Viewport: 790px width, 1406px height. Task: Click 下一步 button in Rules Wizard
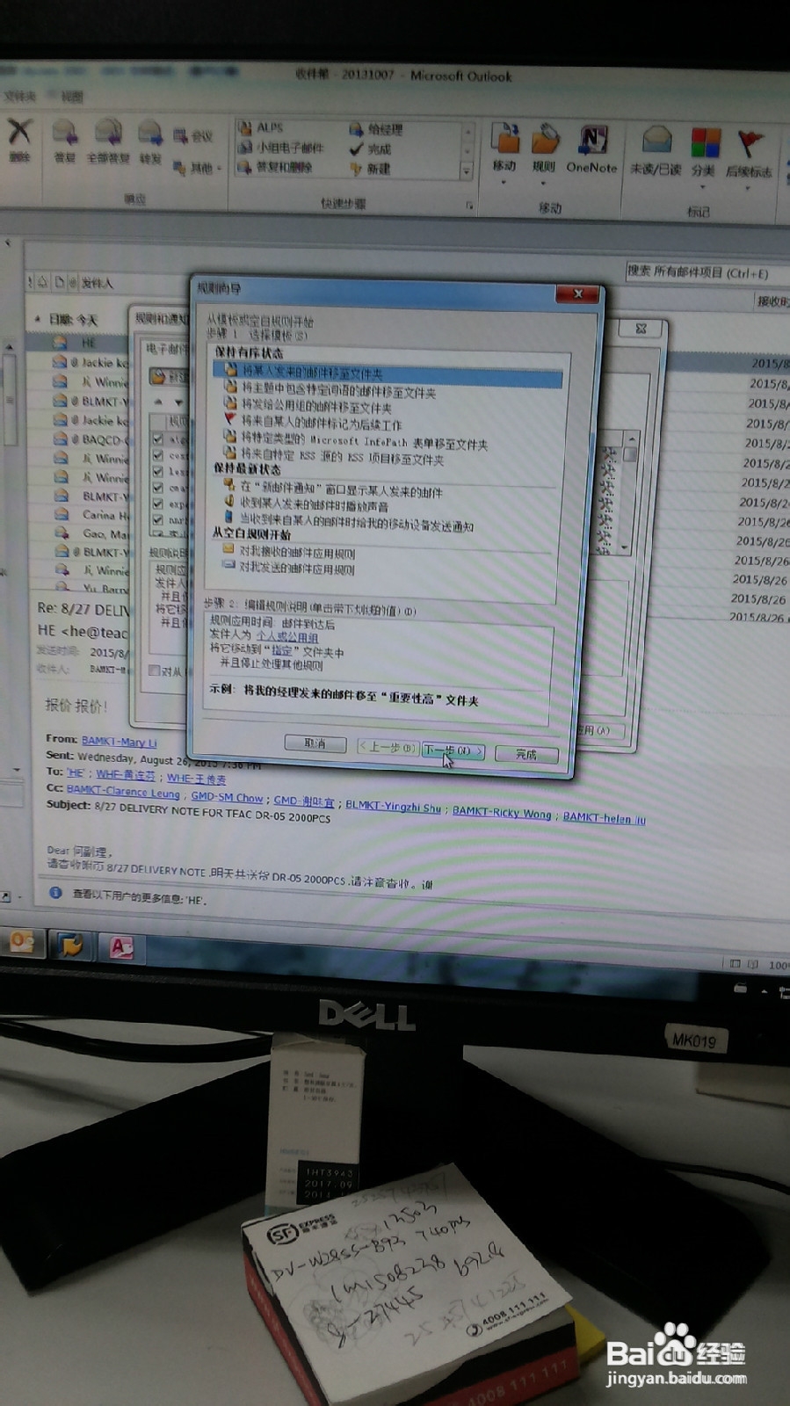pos(453,750)
